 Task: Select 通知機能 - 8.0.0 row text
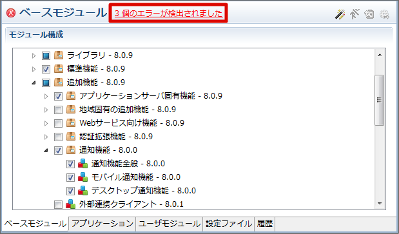pos(108,150)
